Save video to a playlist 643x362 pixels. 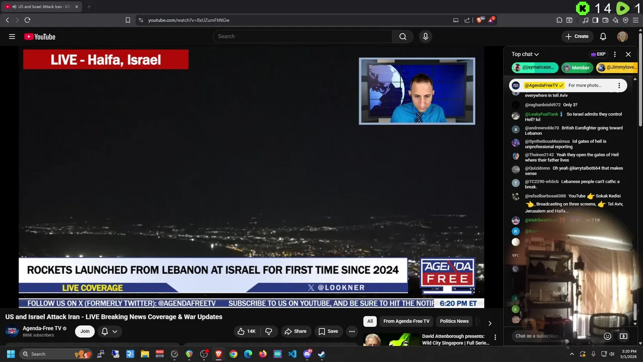pyautogui.click(x=328, y=331)
